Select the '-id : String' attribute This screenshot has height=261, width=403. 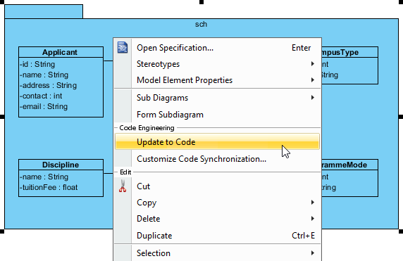point(37,64)
